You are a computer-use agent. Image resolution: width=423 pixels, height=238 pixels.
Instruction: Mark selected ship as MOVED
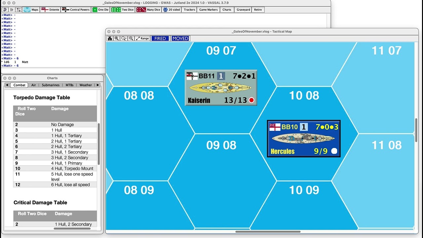180,38
